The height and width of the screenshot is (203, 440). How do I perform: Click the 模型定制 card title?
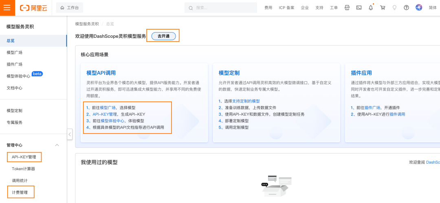229,73
